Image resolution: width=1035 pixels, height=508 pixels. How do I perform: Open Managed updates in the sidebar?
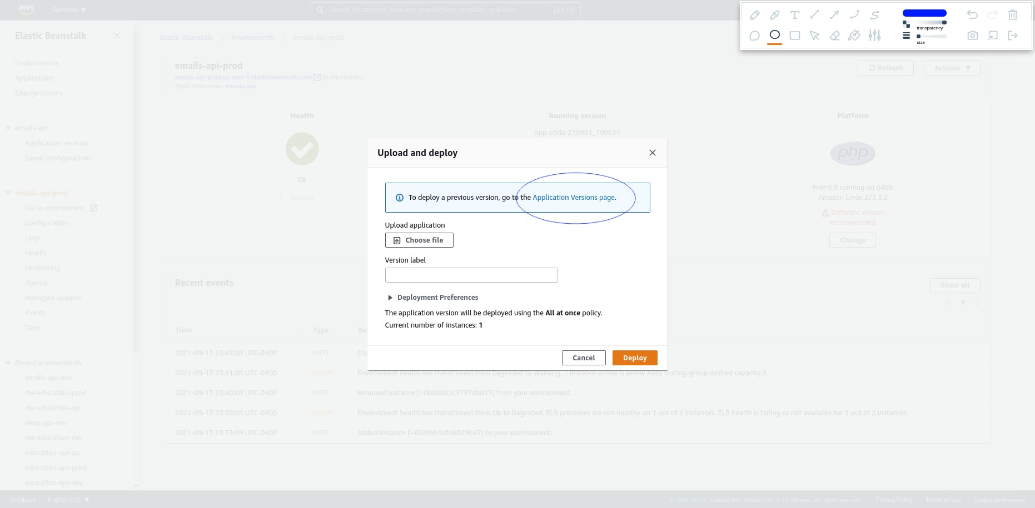(x=53, y=298)
